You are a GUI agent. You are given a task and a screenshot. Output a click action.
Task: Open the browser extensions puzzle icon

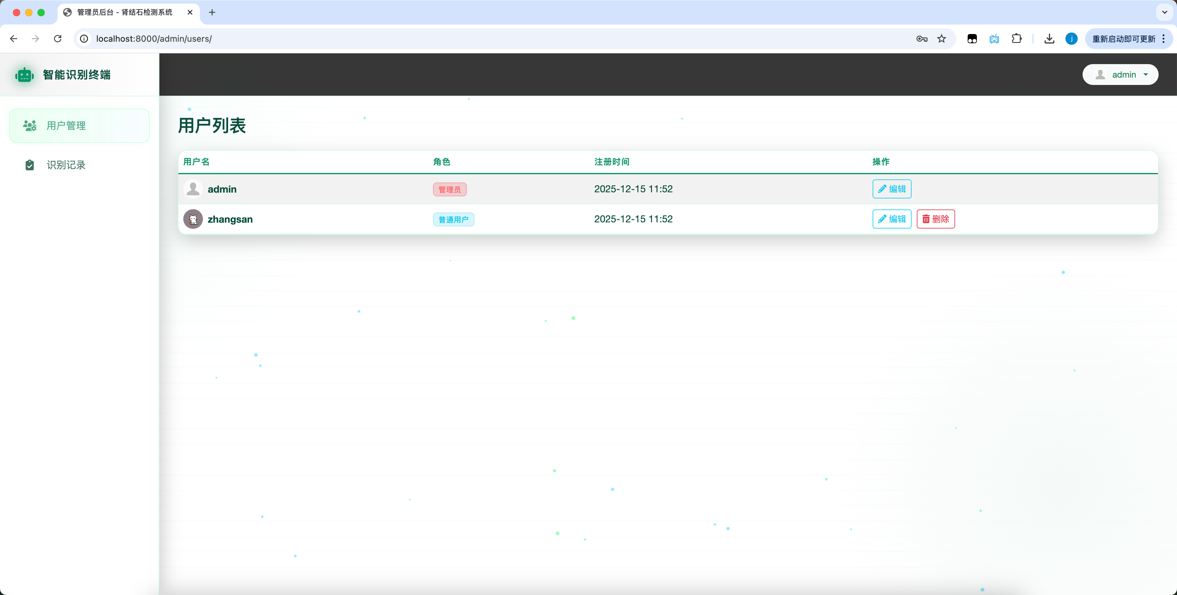tap(1017, 39)
